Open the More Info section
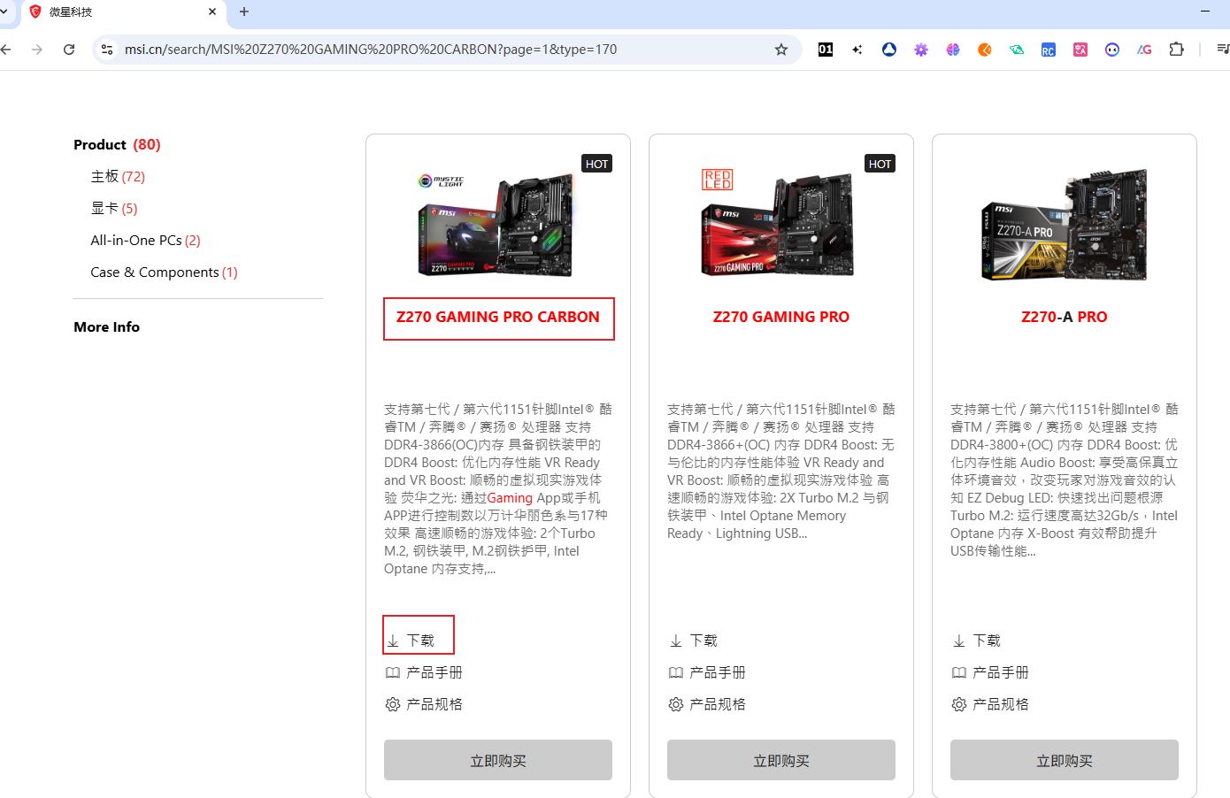This screenshot has width=1230, height=798. 106,326
